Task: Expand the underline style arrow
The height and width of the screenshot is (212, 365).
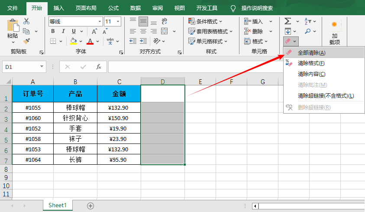Action: [x=82, y=31]
